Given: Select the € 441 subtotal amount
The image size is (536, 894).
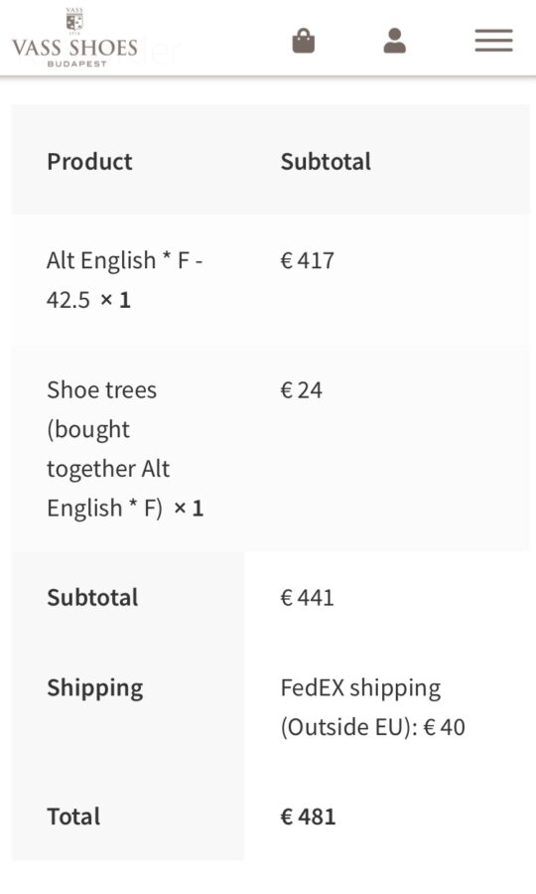Looking at the screenshot, I should pyautogui.click(x=307, y=598).
